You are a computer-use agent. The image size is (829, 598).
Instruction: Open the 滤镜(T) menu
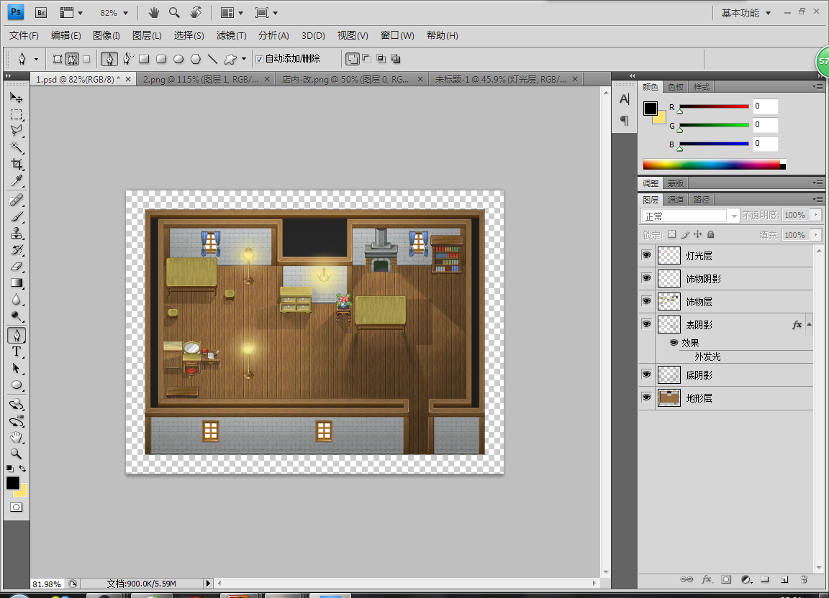232,35
